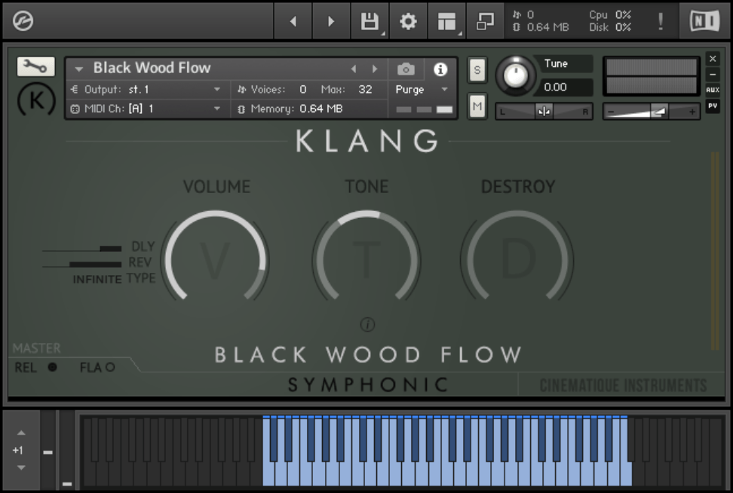The height and width of the screenshot is (493, 733).
Task: Toggle the minimized view icon
Action: (485, 21)
